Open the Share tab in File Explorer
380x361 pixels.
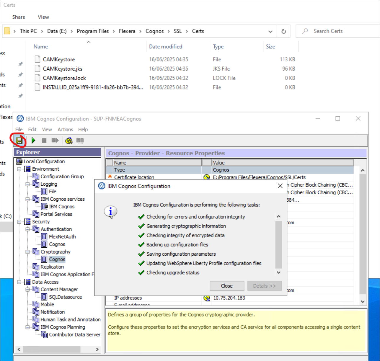click(19, 17)
